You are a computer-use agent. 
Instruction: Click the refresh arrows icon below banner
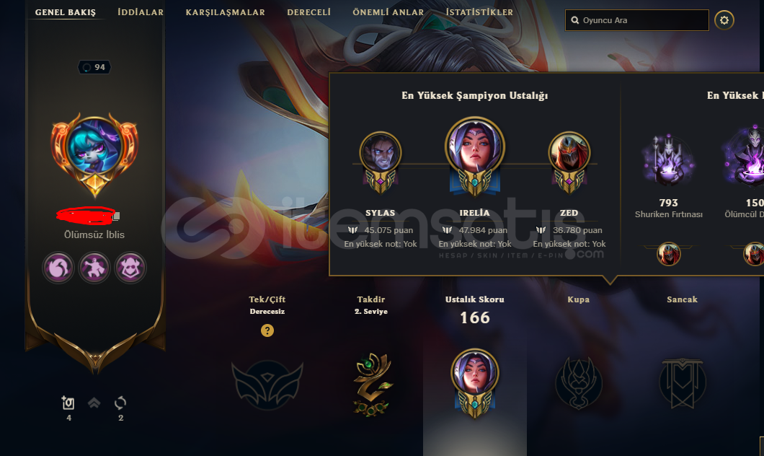[x=120, y=403]
